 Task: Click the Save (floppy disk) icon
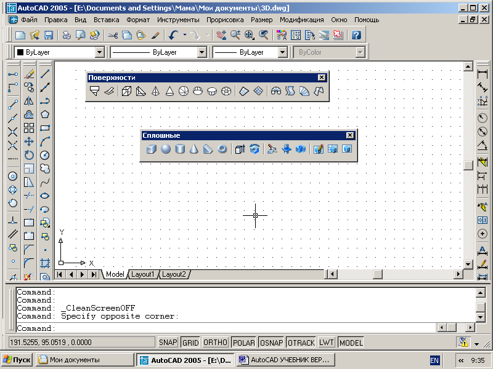coord(49,35)
